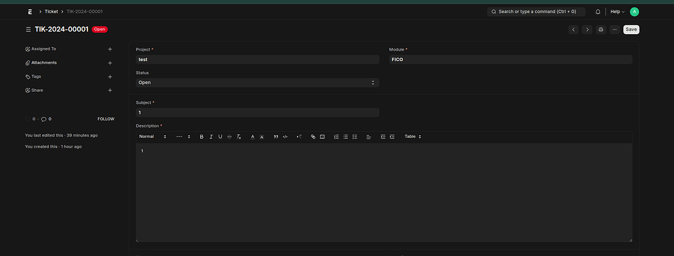Toggle text direction in editor
This screenshot has width=674, height=256.
[299, 137]
